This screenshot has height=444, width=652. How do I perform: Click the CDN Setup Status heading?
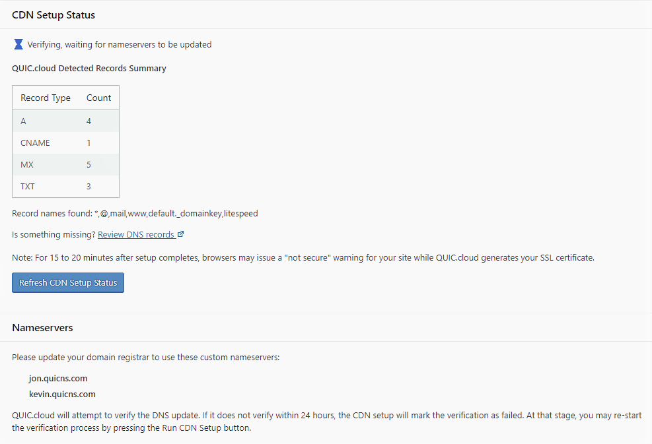click(54, 15)
